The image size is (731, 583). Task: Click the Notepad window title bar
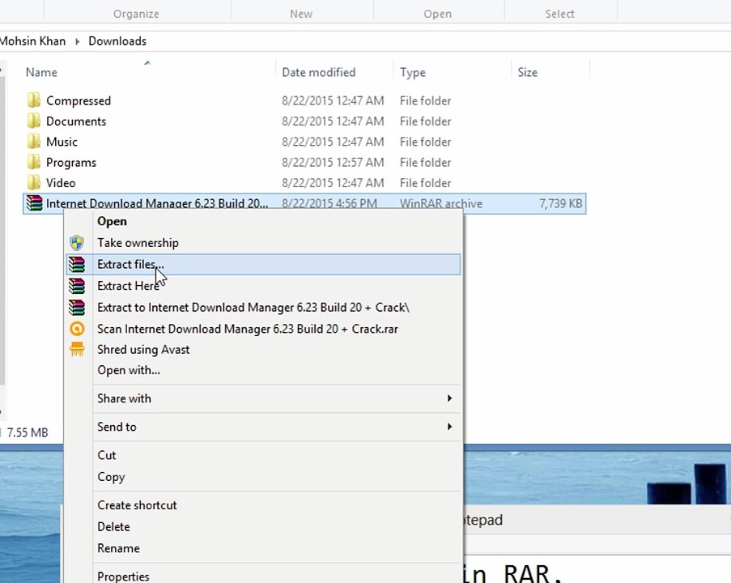pos(597,520)
